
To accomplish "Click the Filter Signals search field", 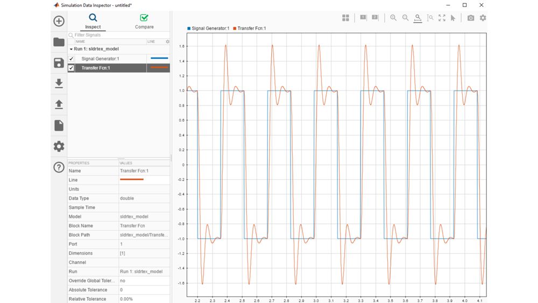I will pyautogui.click(x=118, y=35).
